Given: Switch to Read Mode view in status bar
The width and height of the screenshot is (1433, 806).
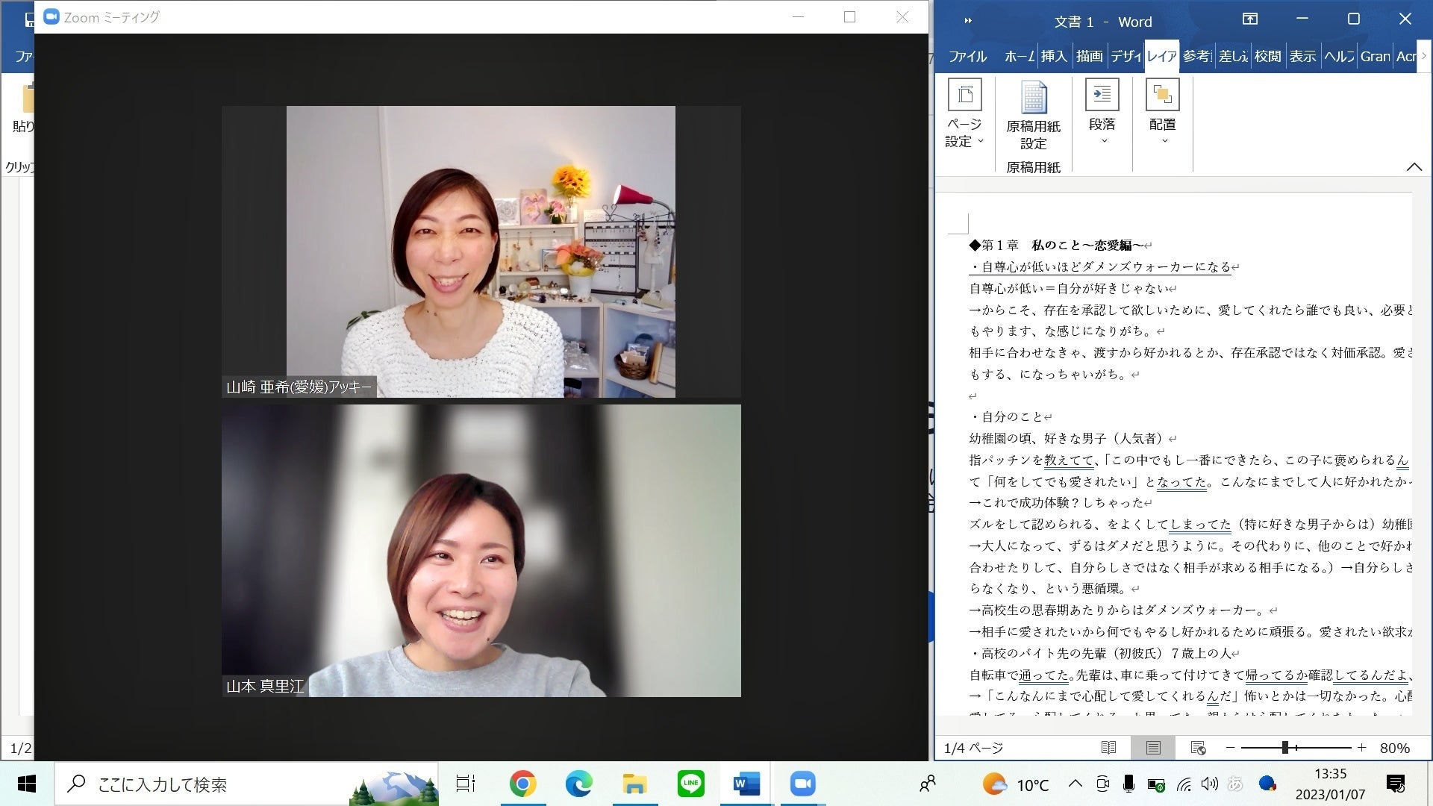Looking at the screenshot, I should [x=1108, y=747].
